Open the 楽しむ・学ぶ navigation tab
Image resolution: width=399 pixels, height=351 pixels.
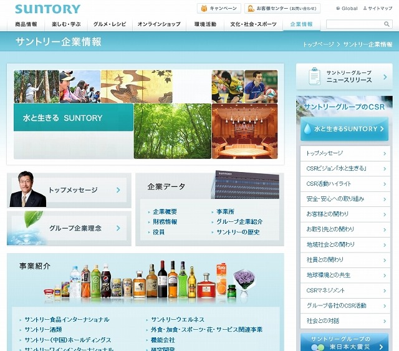tap(66, 24)
